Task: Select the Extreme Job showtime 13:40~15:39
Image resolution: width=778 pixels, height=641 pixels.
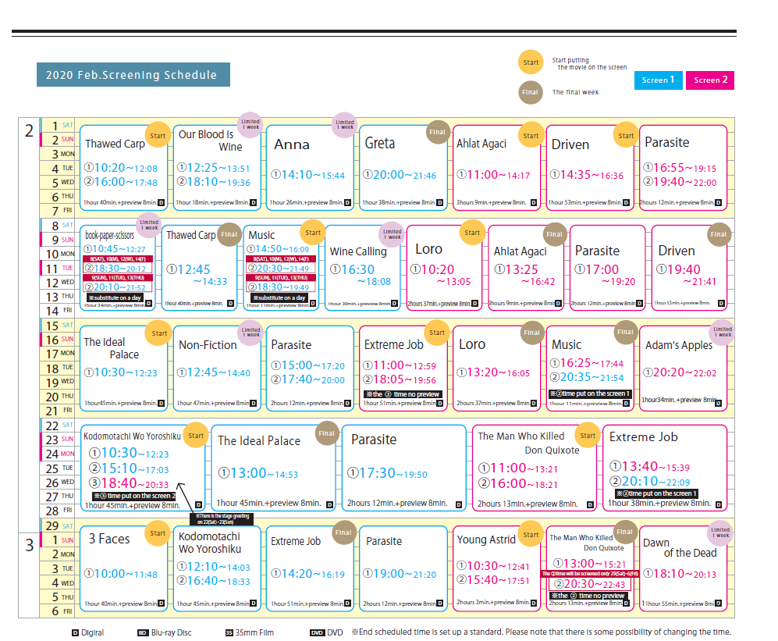Action: pos(649,466)
